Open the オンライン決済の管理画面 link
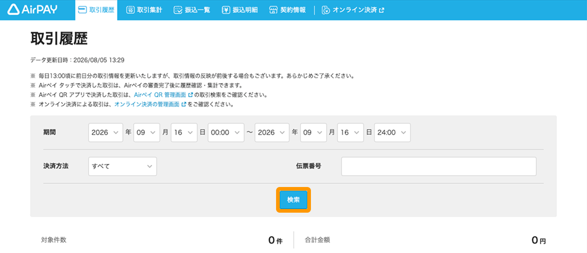Viewport: 587px width, 253px height. coord(150,104)
